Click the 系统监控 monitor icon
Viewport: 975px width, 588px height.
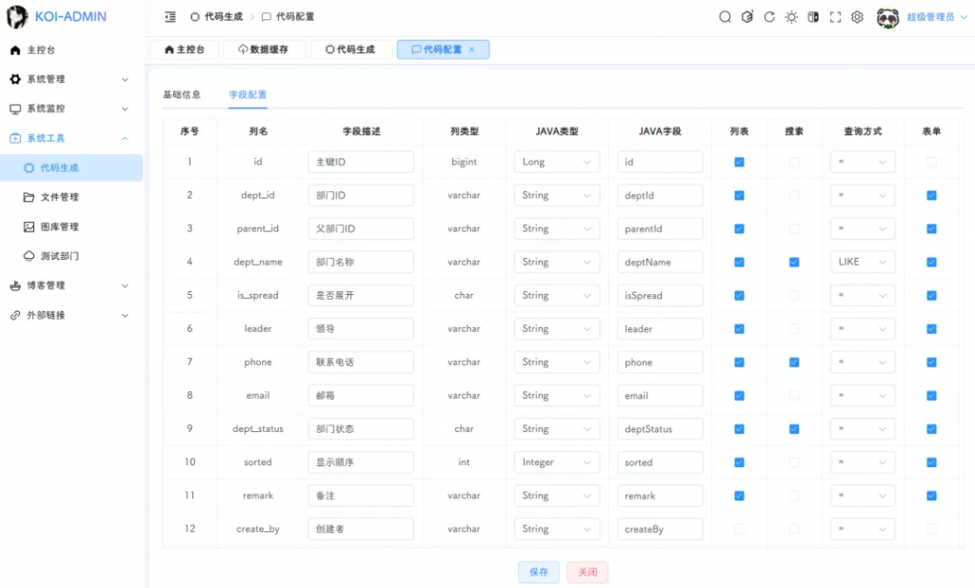coord(15,108)
